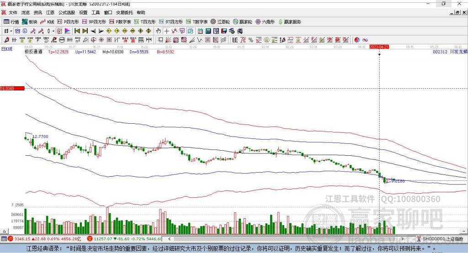
Task: Switch to the K线 chart button
Action: point(47,22)
